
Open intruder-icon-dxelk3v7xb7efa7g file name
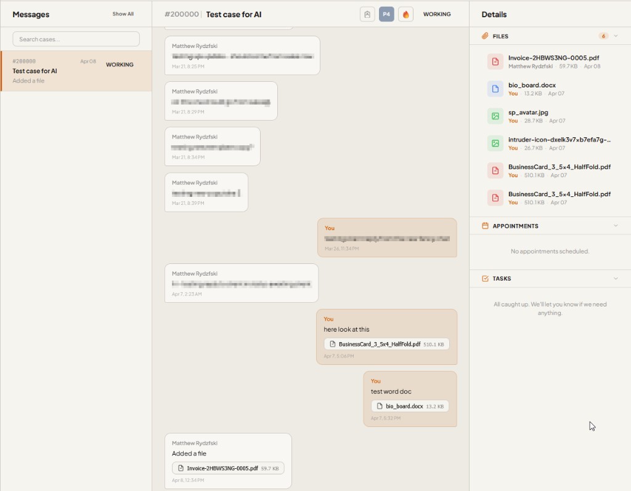click(559, 140)
